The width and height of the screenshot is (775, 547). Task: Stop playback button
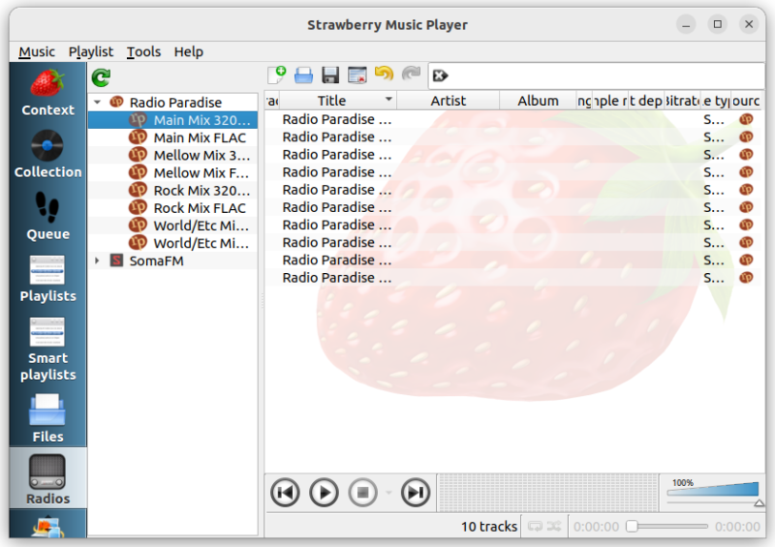coord(362,493)
